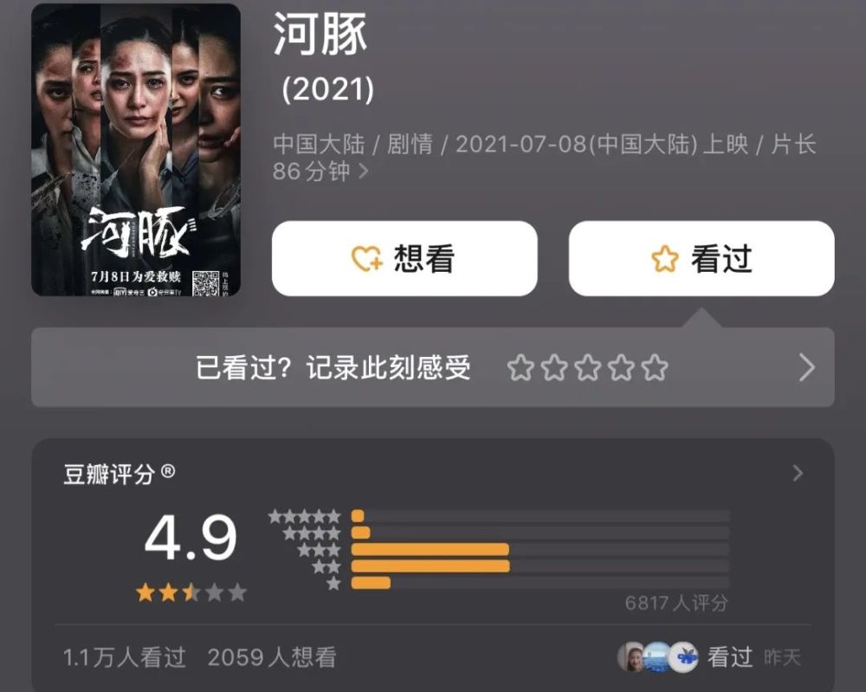866x692 pixels.
Task: Open the 河豚 movie poster
Action: pos(136,150)
